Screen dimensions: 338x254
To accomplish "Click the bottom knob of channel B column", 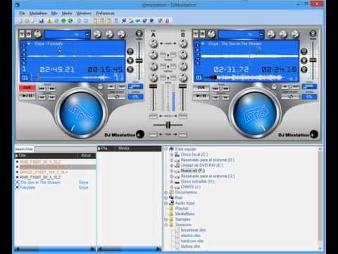I will (183, 78).
